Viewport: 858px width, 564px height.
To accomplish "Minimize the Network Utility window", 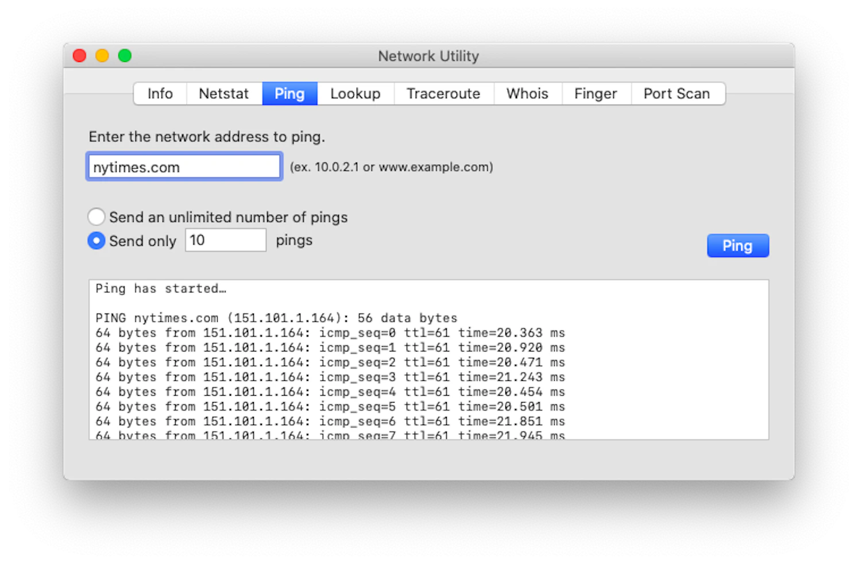I will point(102,55).
